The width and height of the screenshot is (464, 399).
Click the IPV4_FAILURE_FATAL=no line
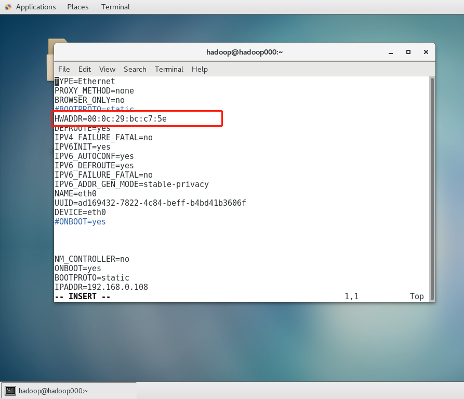[x=103, y=138]
